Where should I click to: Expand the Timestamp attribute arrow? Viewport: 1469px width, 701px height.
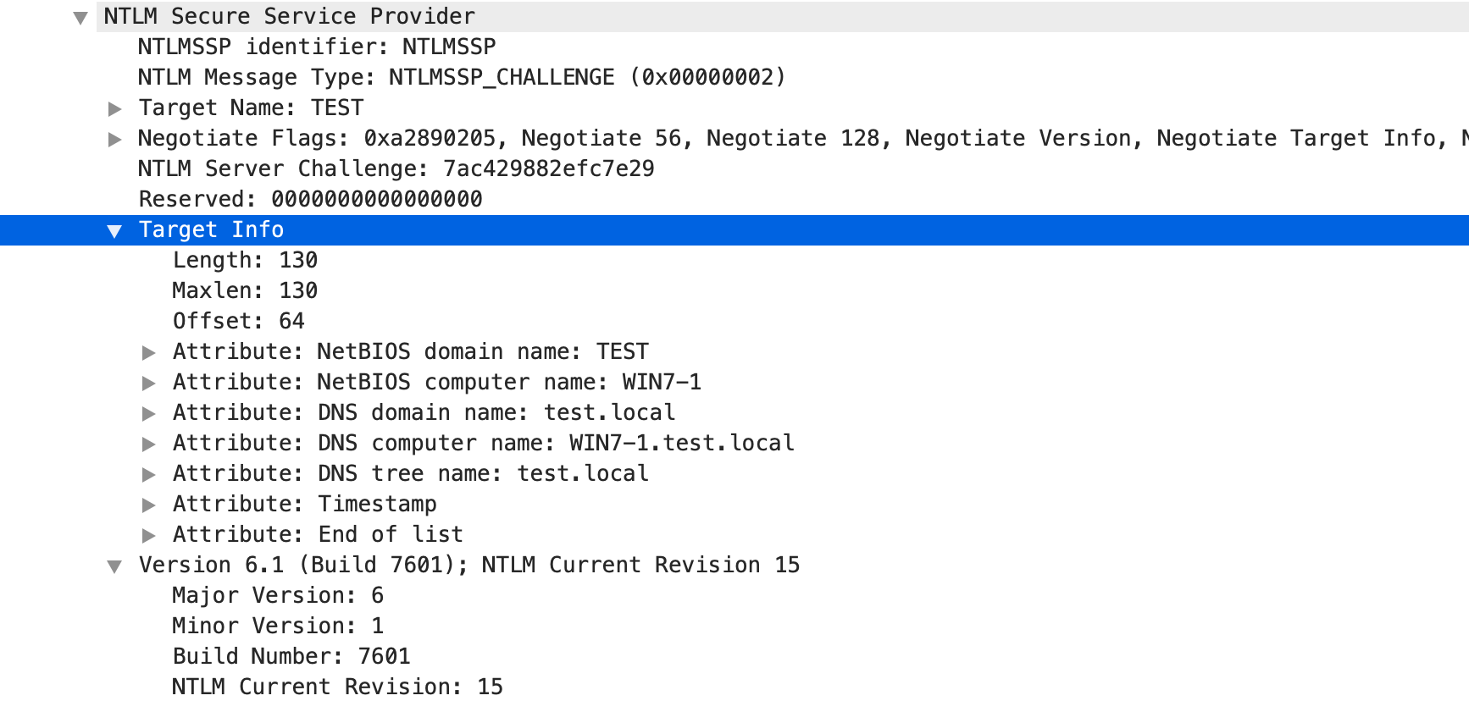(149, 505)
